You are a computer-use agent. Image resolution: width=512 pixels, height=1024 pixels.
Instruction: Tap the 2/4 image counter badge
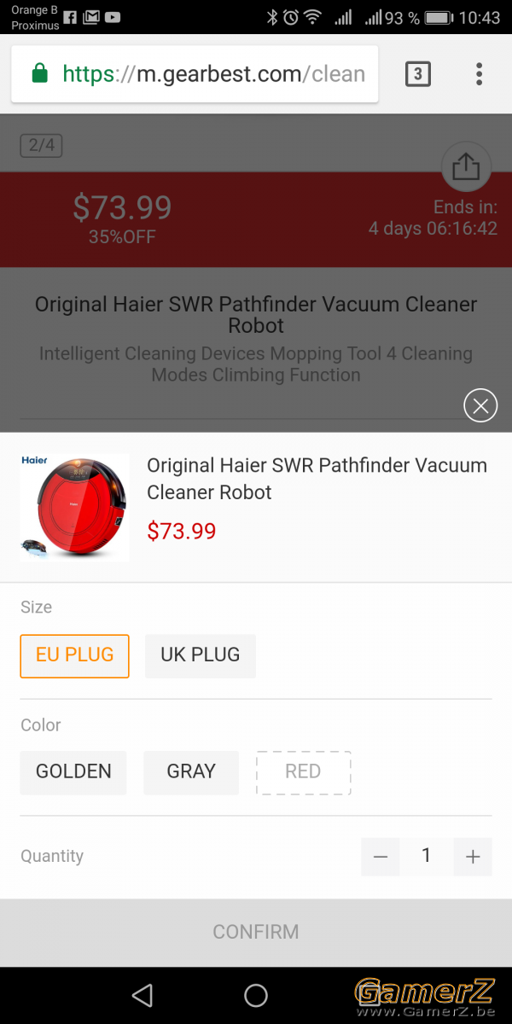pyautogui.click(x=42, y=145)
